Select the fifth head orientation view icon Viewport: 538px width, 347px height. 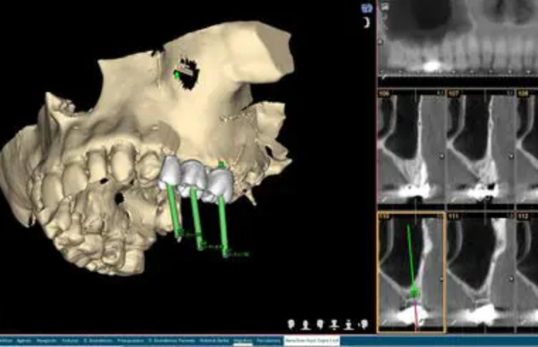coord(348,324)
